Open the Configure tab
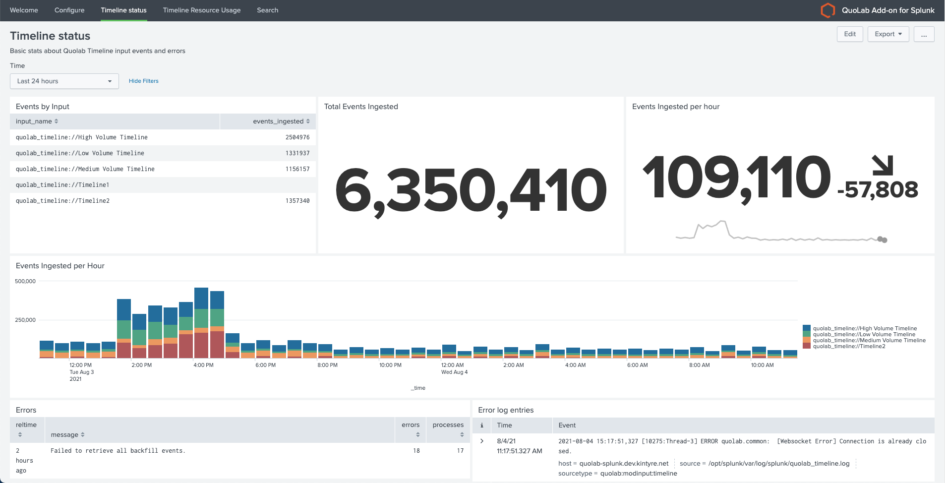 tap(69, 10)
